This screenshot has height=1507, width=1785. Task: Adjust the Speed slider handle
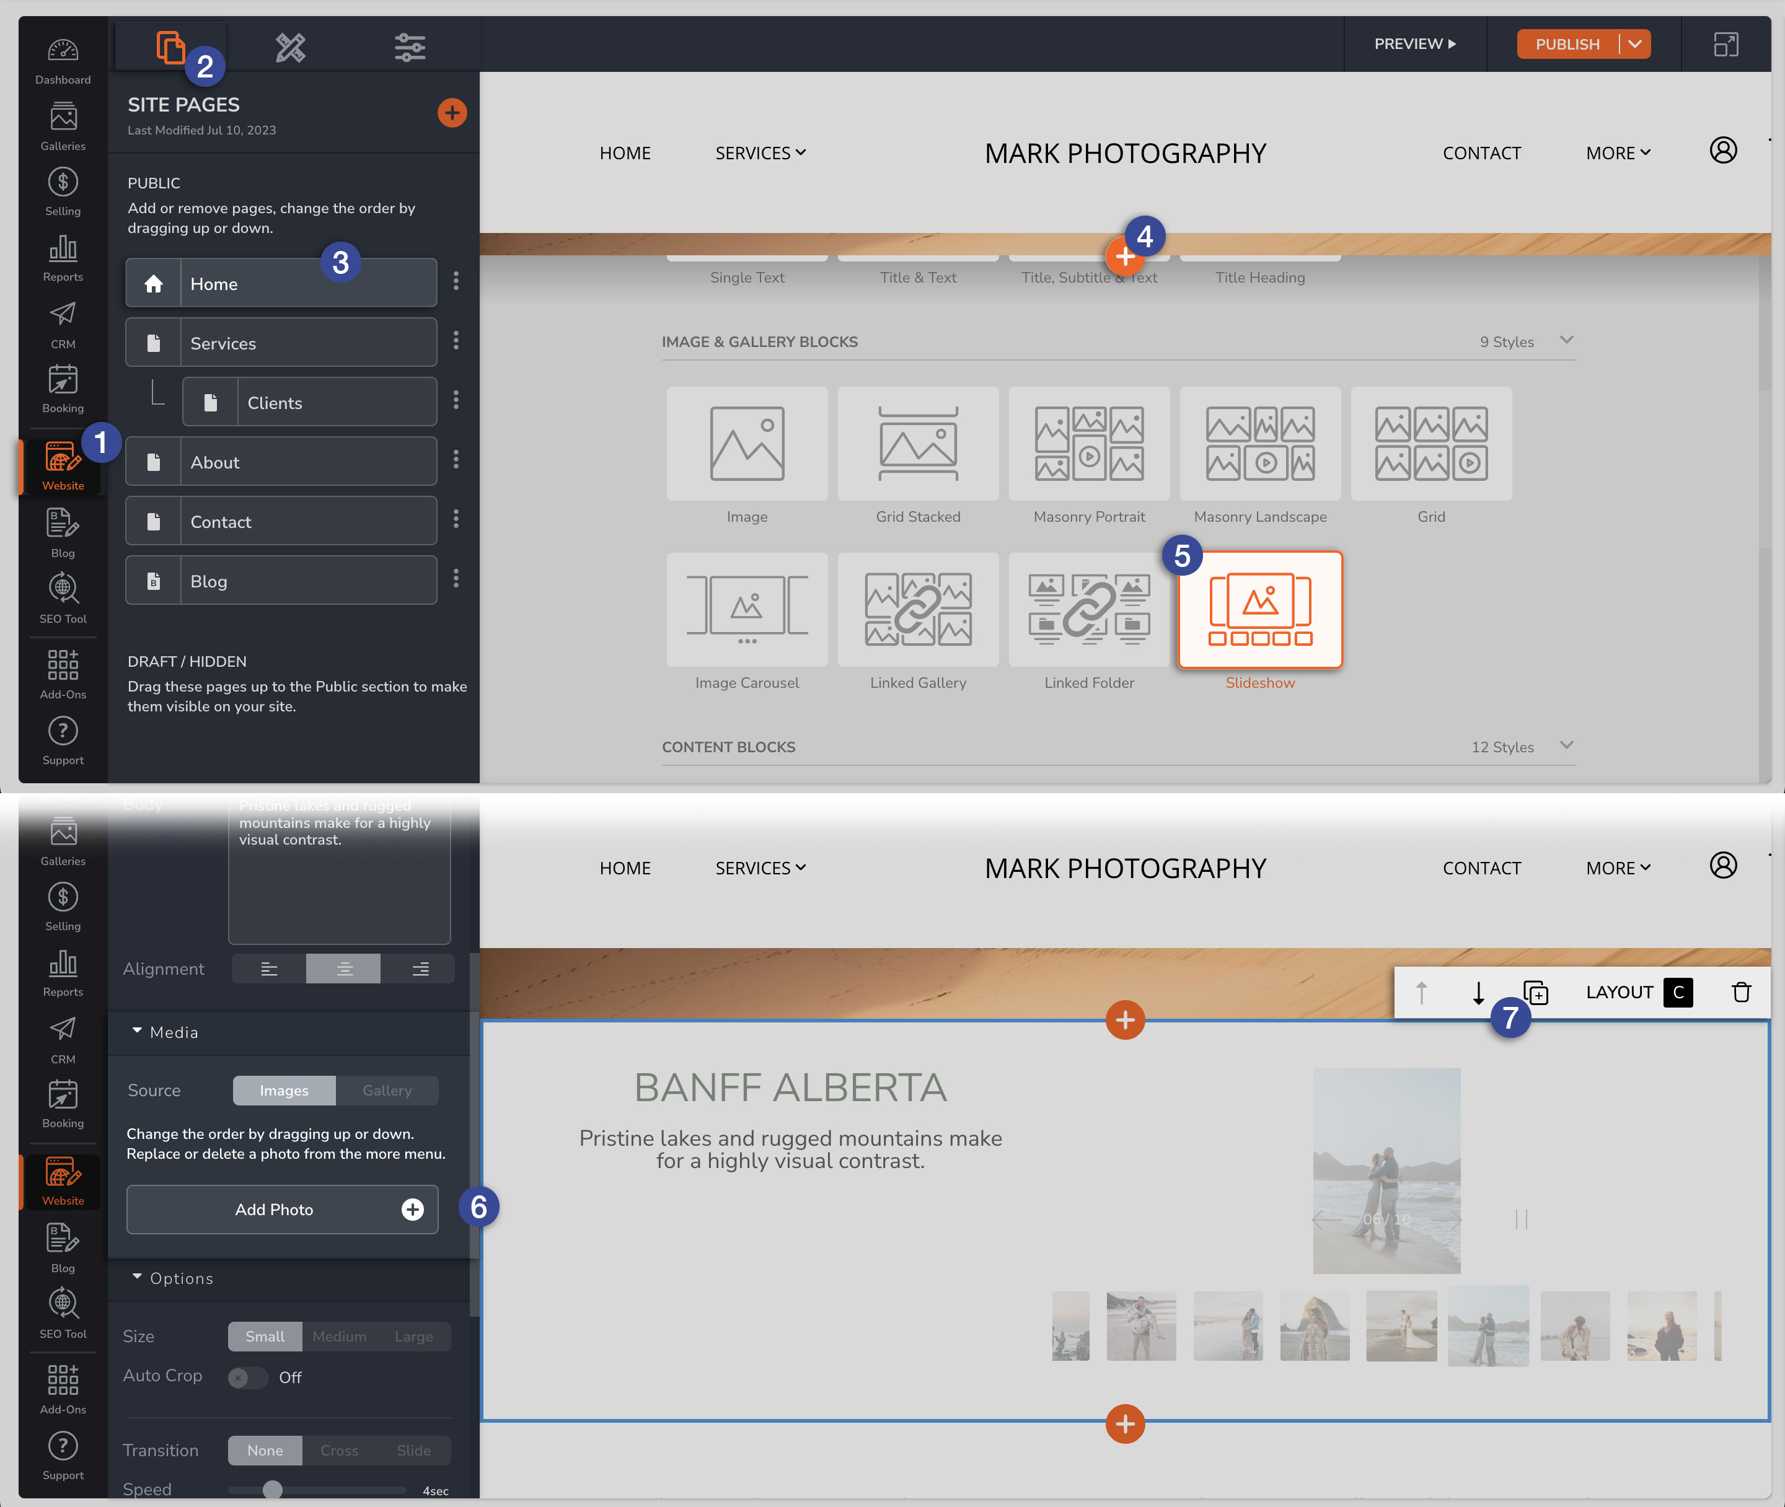[273, 1489]
